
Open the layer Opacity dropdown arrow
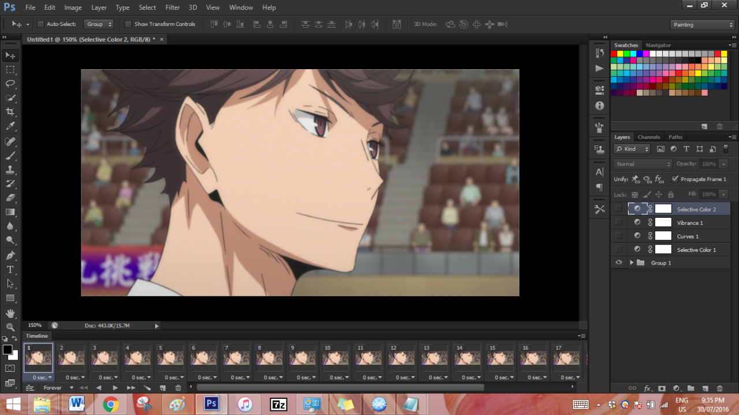pyautogui.click(x=723, y=164)
